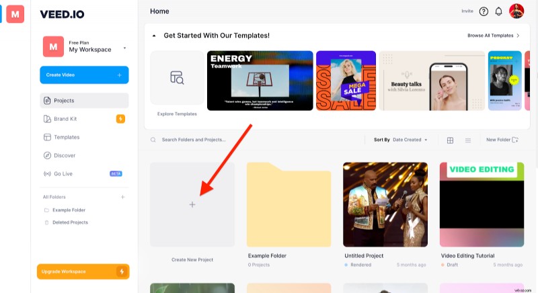Viewport: 538px width, 293px height.
Task: Add a folder with All Folders plus
Action: pyautogui.click(x=122, y=197)
